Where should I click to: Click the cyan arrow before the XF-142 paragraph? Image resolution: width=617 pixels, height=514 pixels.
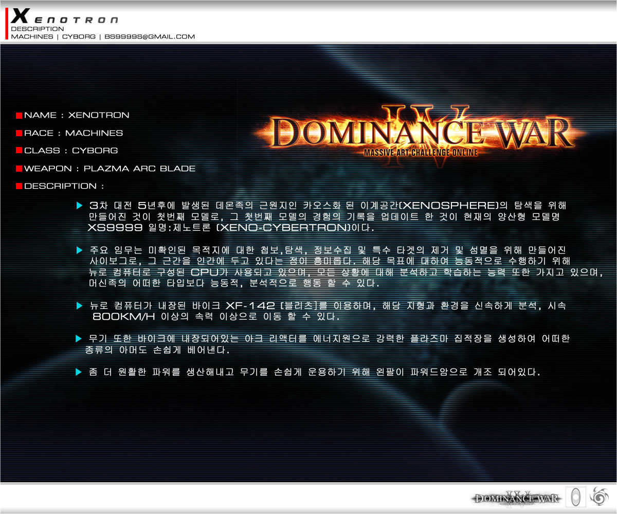(x=79, y=306)
